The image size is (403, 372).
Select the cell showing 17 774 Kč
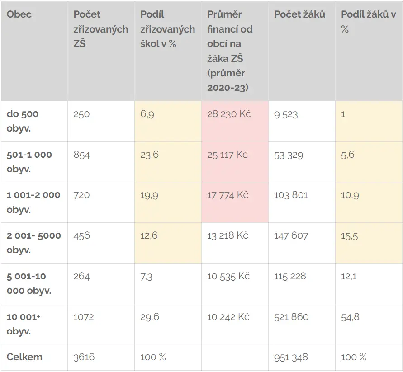click(235, 202)
